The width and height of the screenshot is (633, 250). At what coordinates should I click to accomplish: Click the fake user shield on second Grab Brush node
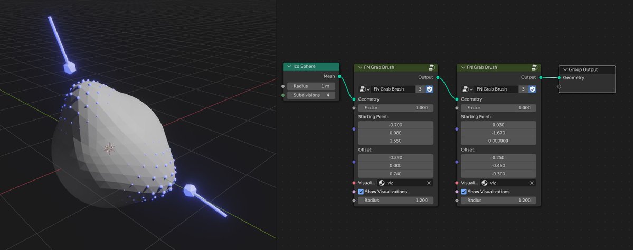532,89
